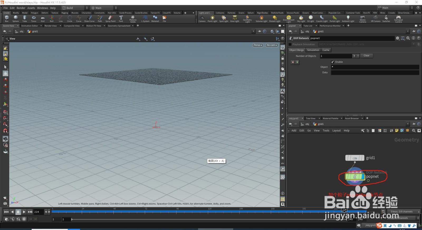Add a Spot Light from shelf
The width and height of the screenshot is (422, 230).
[224, 18]
